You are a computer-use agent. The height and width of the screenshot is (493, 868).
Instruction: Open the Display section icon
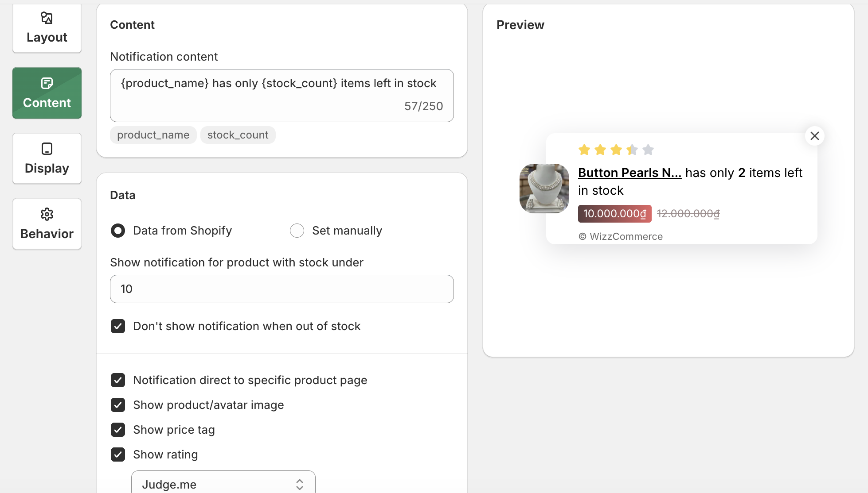click(47, 149)
